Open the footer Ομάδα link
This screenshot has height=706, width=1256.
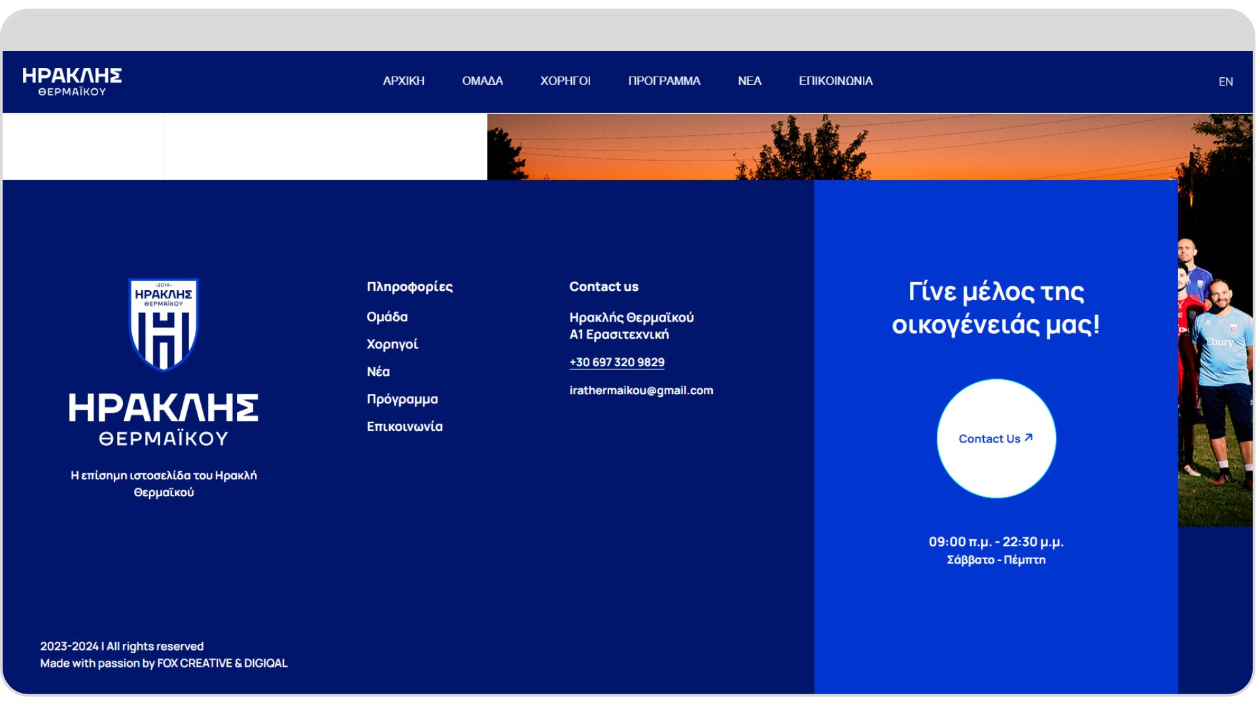point(387,317)
